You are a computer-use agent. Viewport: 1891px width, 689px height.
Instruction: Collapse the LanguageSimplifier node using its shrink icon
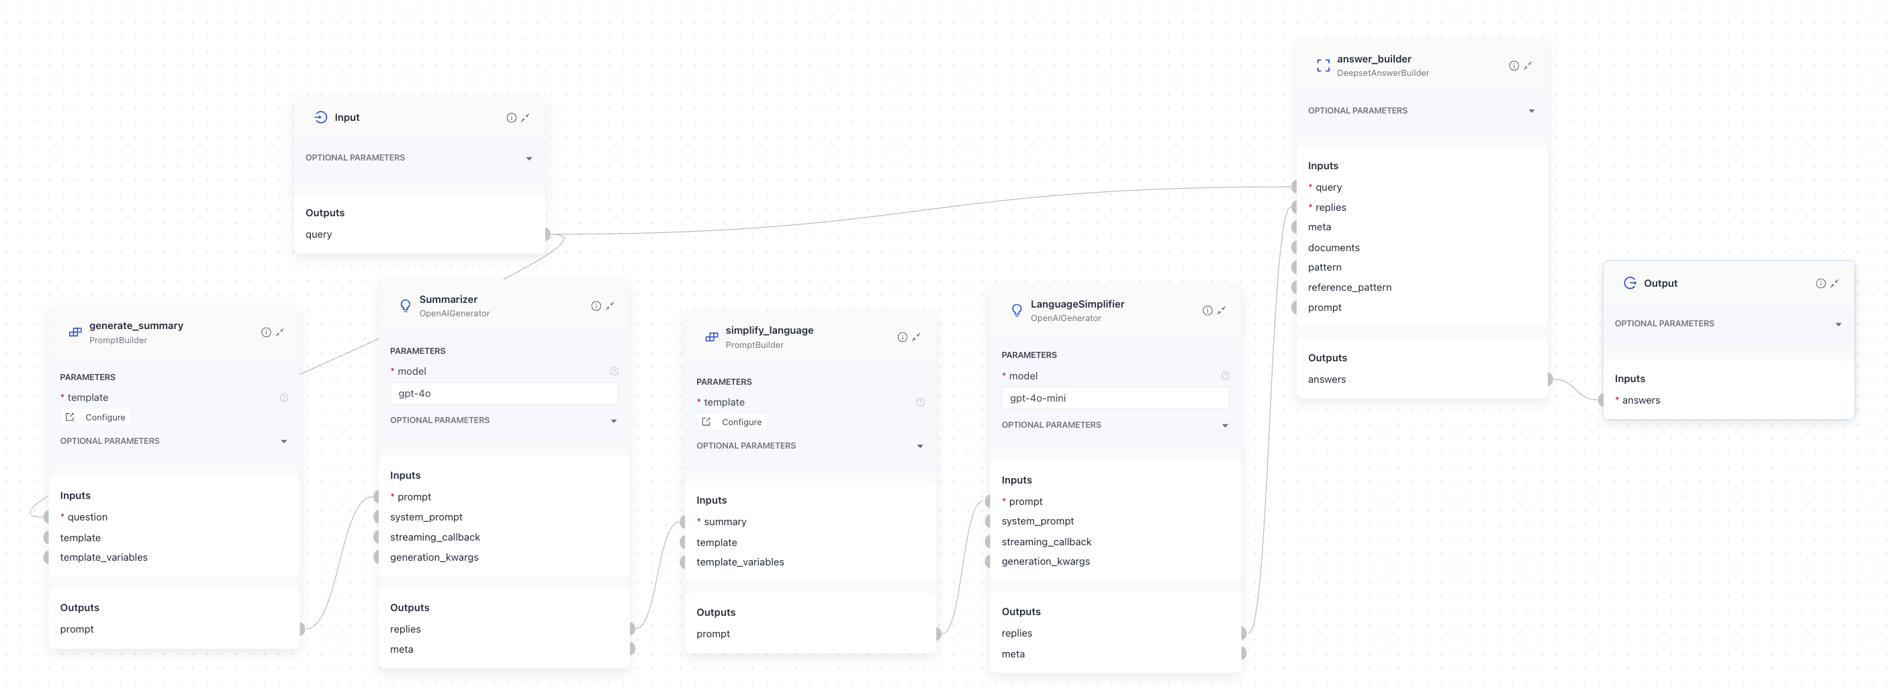(1221, 310)
